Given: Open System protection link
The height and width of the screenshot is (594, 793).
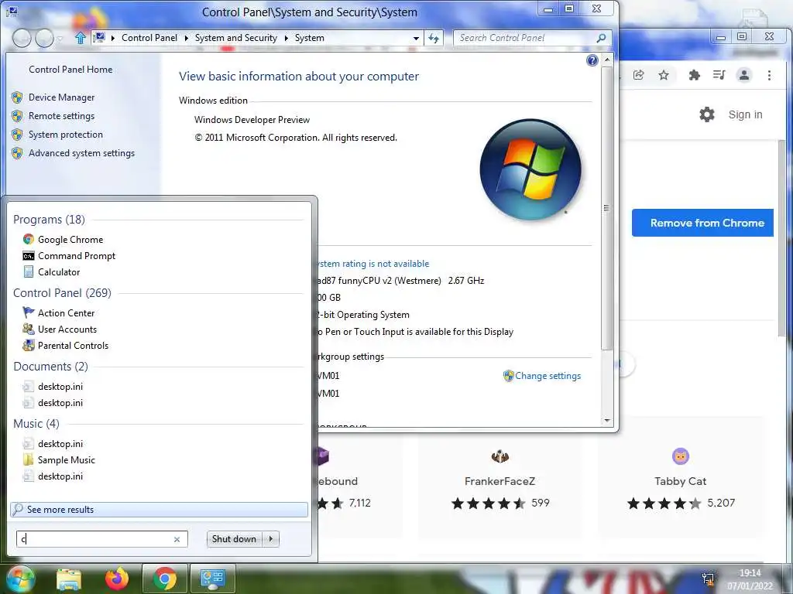Looking at the screenshot, I should (65, 135).
